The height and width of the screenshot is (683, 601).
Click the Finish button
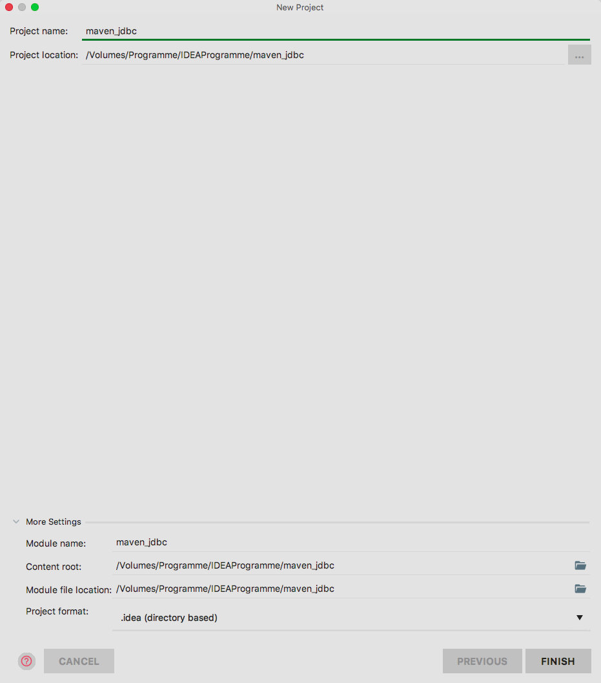click(x=558, y=661)
